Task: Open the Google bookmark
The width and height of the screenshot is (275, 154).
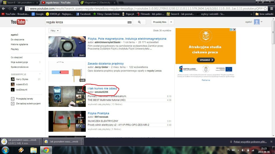Action: (x=38, y=14)
